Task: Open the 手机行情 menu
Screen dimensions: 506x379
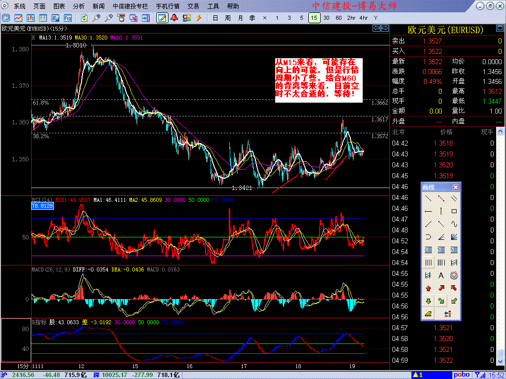Action: coord(168,6)
